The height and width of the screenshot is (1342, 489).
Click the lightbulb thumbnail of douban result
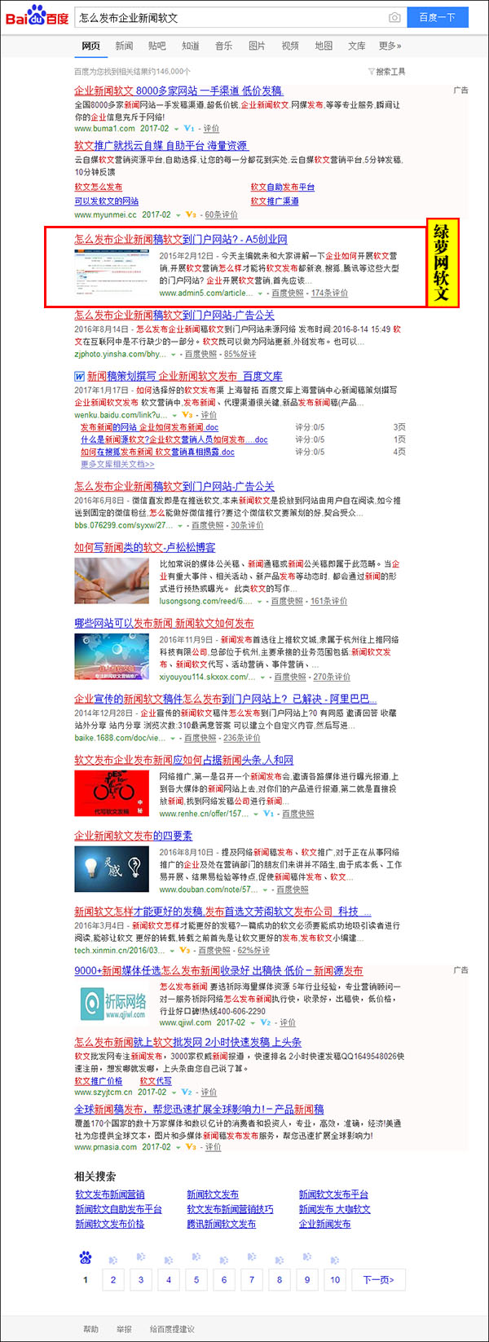(x=112, y=867)
